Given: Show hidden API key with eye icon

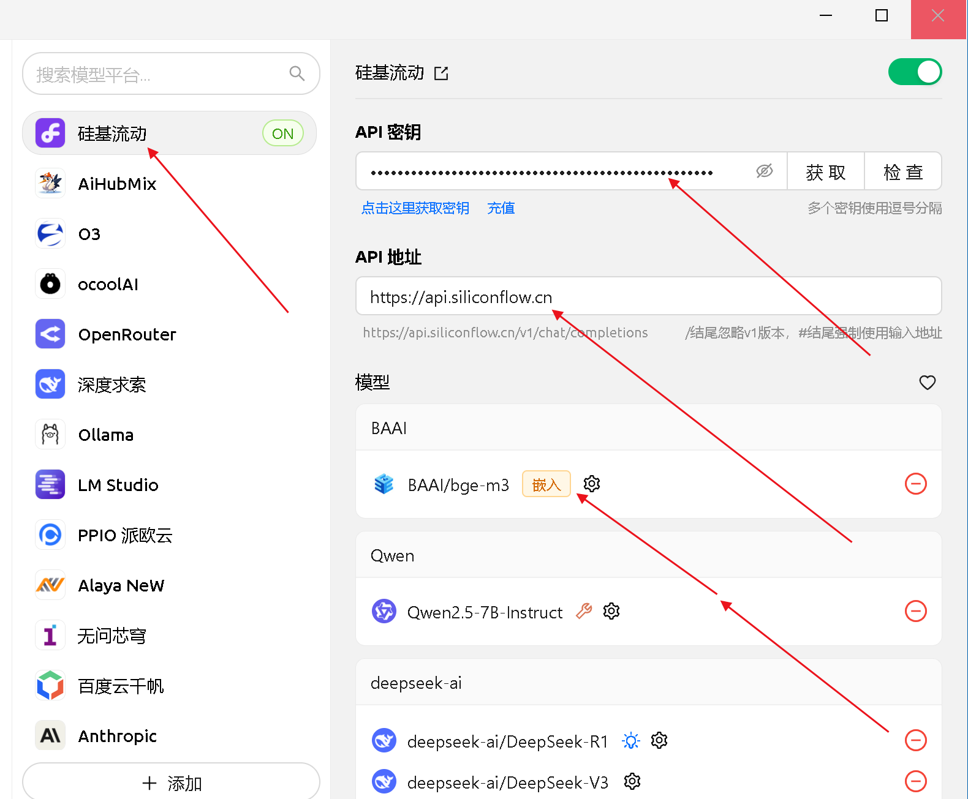Looking at the screenshot, I should [x=764, y=171].
